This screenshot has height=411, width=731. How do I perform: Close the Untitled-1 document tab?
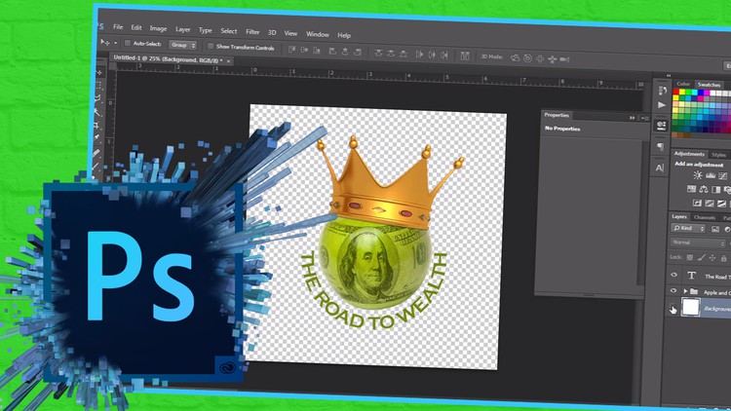click(228, 60)
